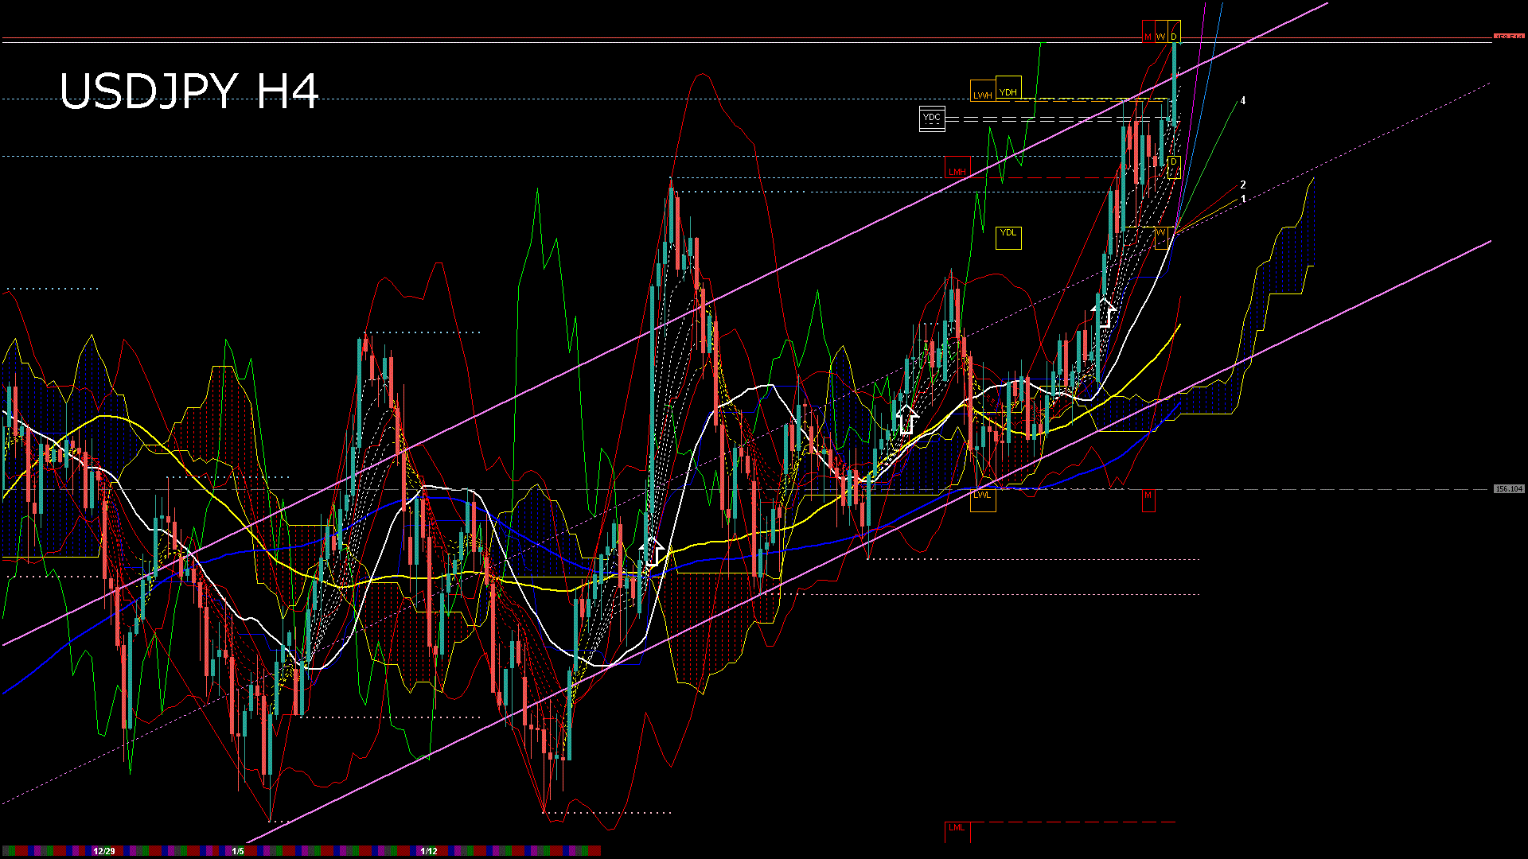
Task: Click the 12/29 date marker
Action: point(104,851)
